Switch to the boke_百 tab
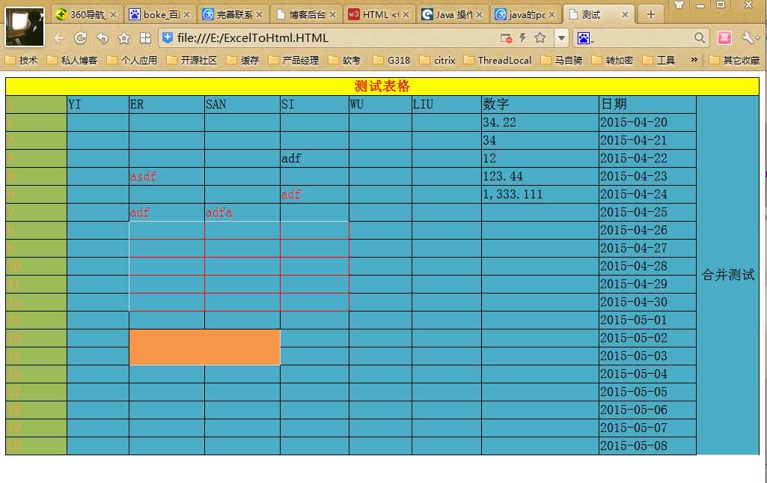The width and height of the screenshot is (767, 483). (x=159, y=15)
